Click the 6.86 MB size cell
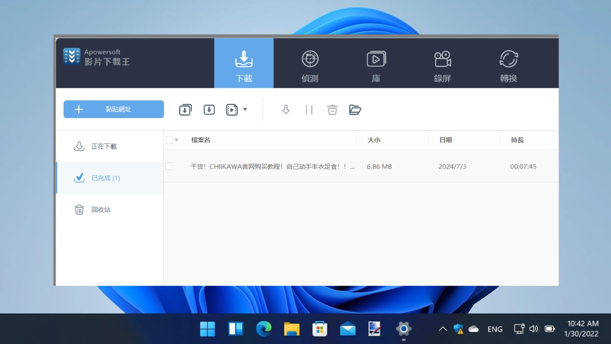Viewport: 611px width, 344px height. pos(379,167)
